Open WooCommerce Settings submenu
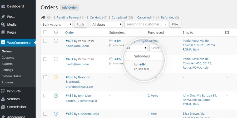237x118 pixels. coord(7,70)
